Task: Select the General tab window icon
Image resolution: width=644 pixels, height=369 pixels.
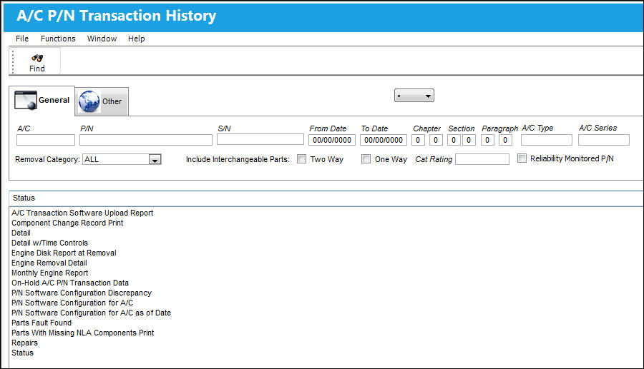Action: click(x=26, y=101)
